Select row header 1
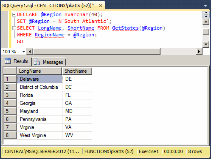 (10, 79)
